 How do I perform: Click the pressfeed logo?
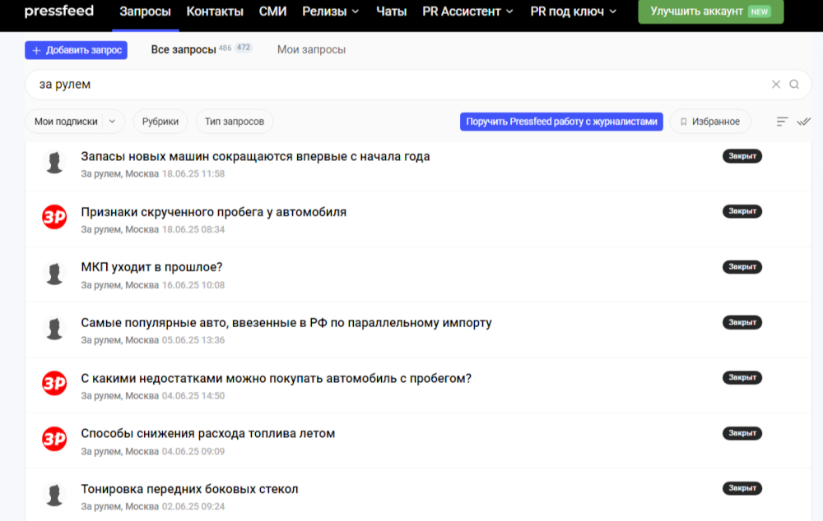pos(58,11)
